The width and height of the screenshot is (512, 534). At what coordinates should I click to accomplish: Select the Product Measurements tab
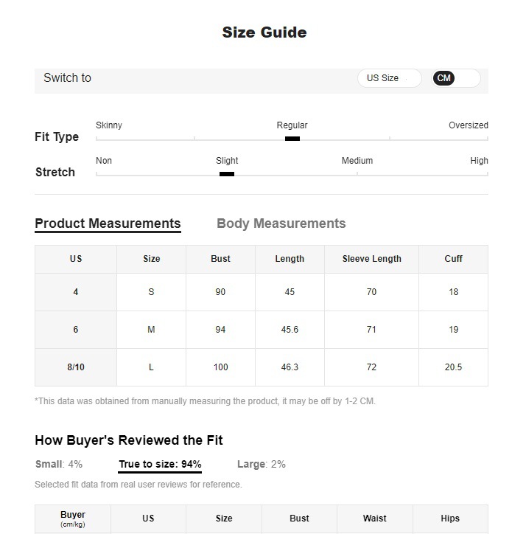point(108,223)
